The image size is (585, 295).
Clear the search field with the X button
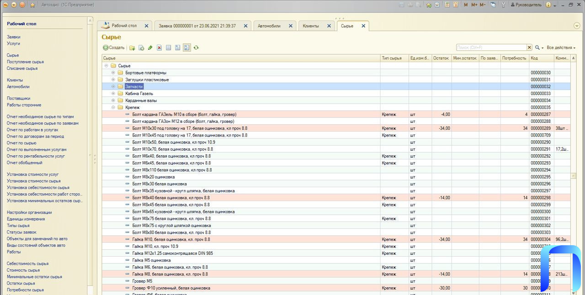530,47
